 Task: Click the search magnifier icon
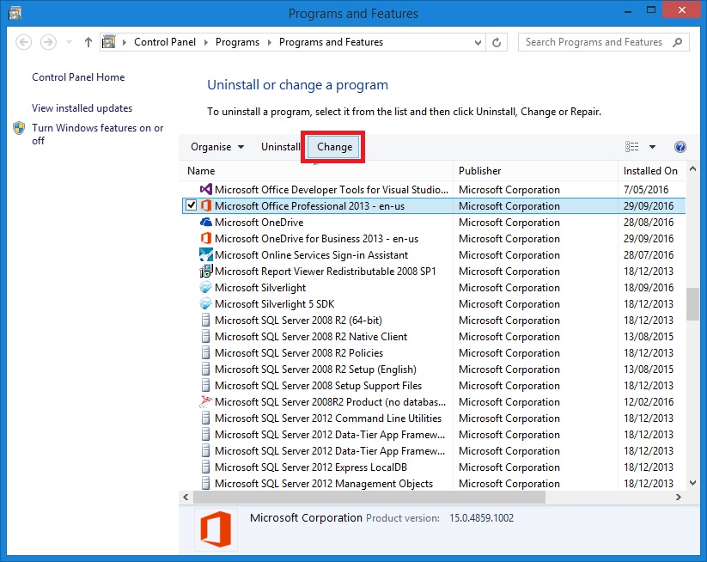click(677, 42)
